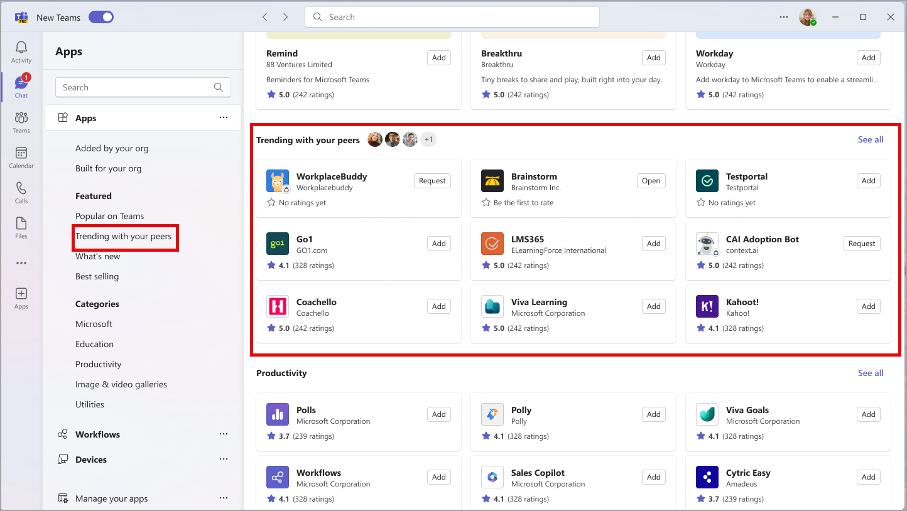Open the Brainstorm app
Image resolution: width=907 pixels, height=511 pixels.
click(x=651, y=181)
